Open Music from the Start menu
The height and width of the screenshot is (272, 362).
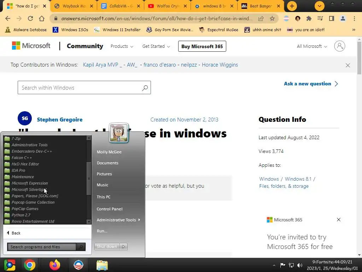103,185
